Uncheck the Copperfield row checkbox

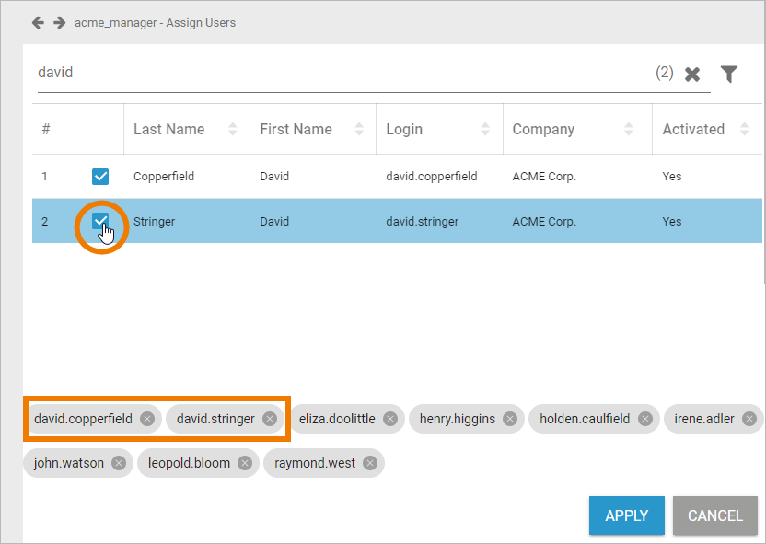pos(100,177)
